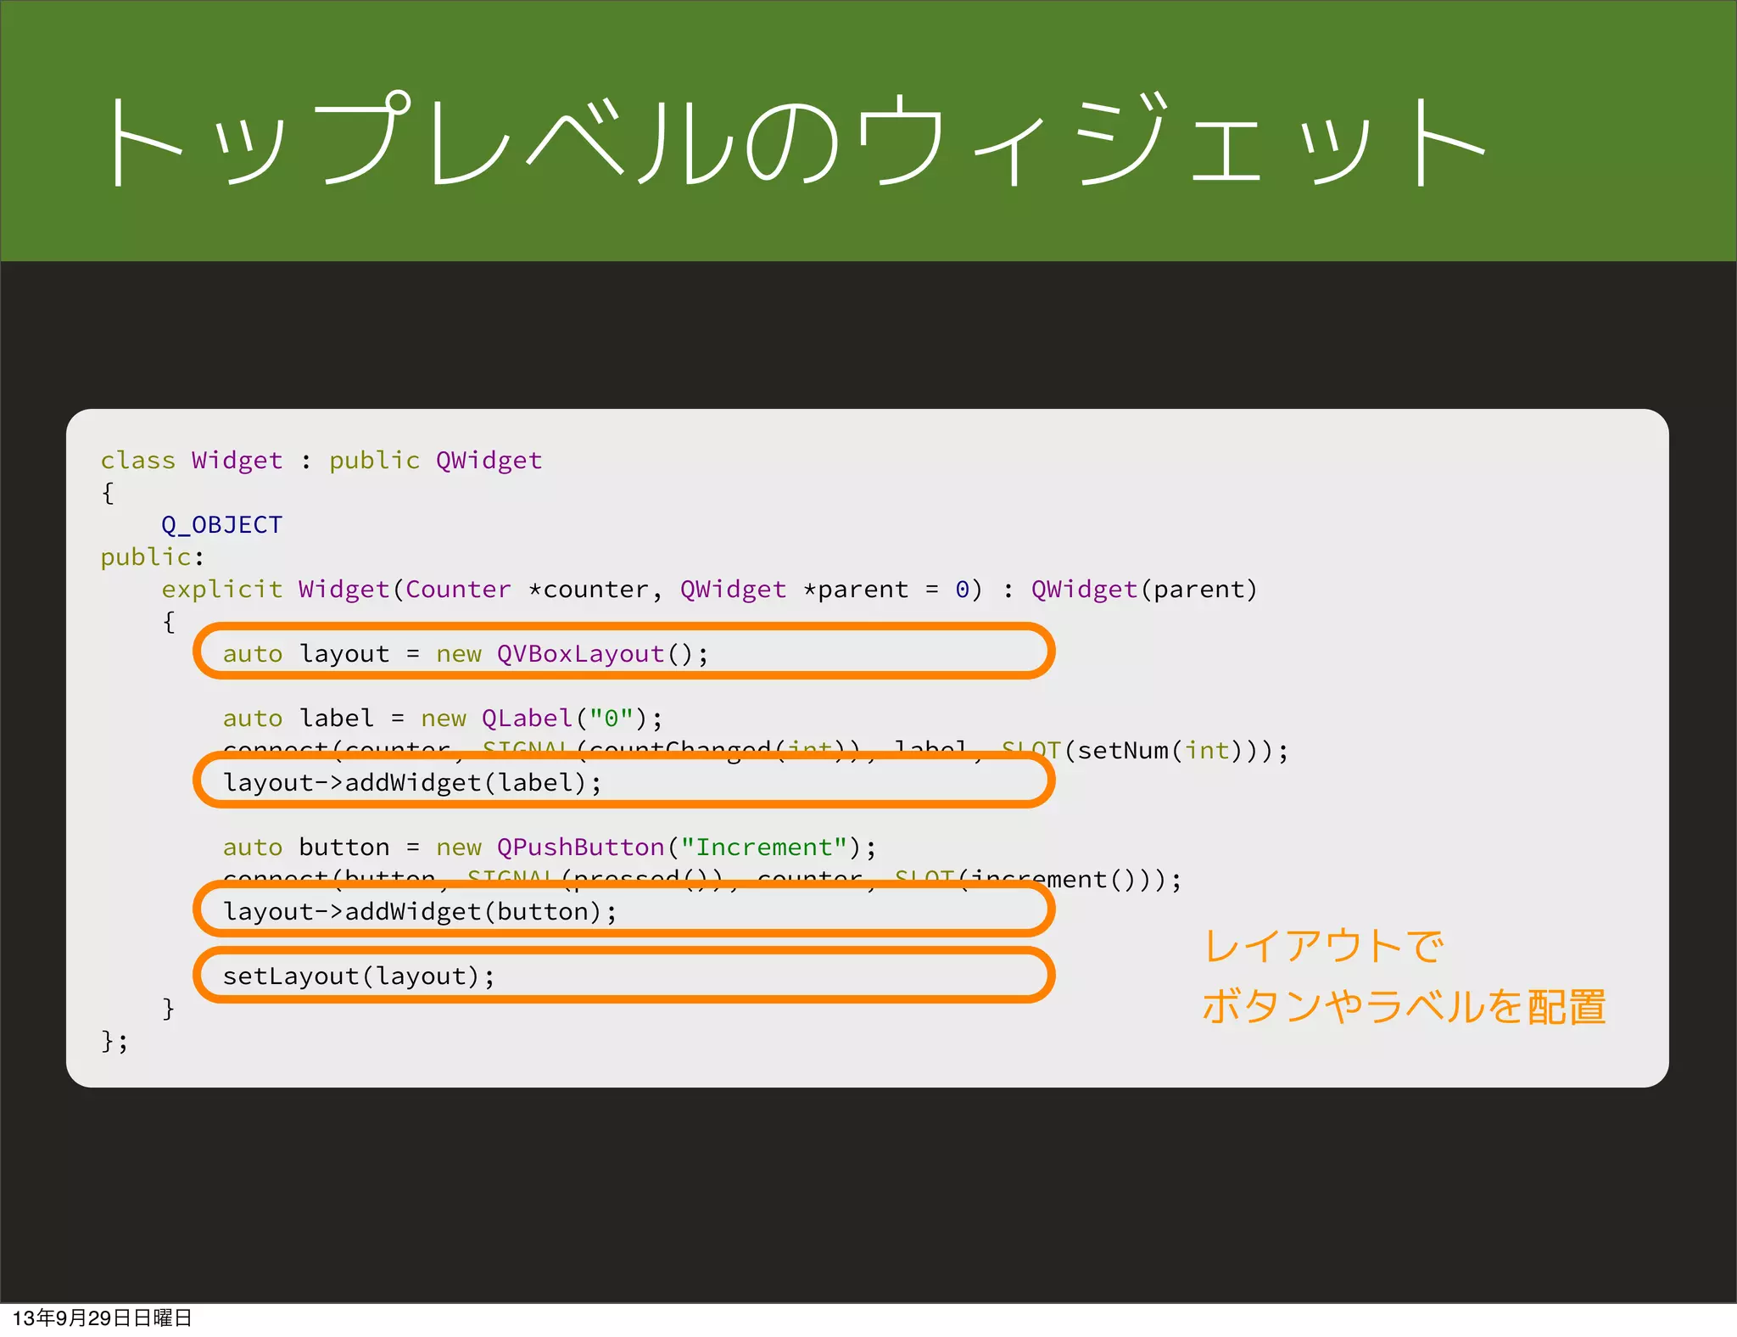Click the date text 13年9月29日日曜日
The height and width of the screenshot is (1337, 1737).
point(102,1317)
